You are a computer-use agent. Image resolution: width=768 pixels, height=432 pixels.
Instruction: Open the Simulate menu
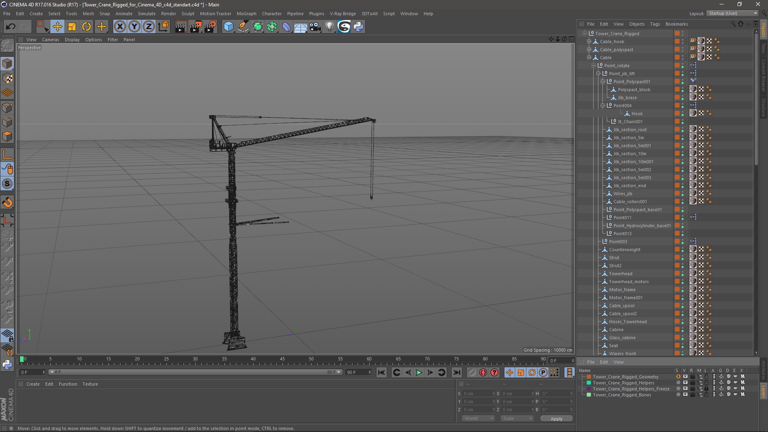(x=146, y=14)
